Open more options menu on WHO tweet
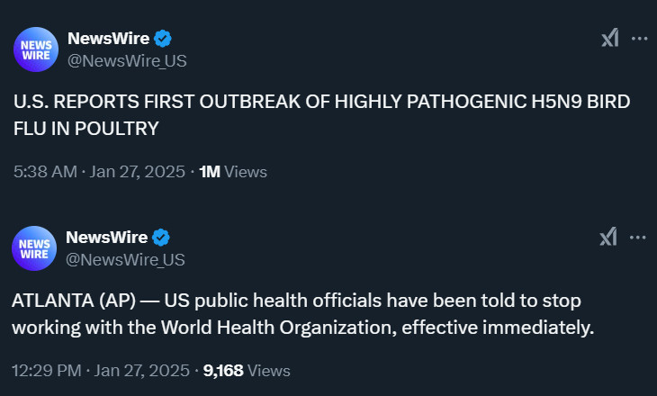 click(x=638, y=238)
